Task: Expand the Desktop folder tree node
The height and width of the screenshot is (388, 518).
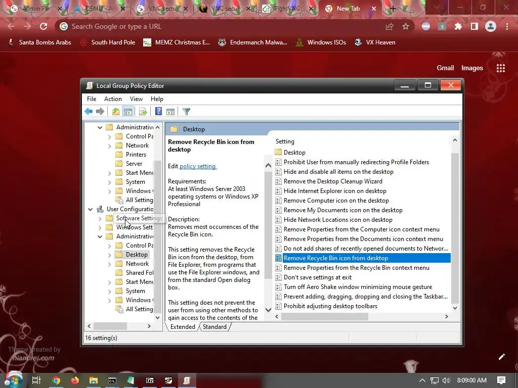Action: click(109, 255)
